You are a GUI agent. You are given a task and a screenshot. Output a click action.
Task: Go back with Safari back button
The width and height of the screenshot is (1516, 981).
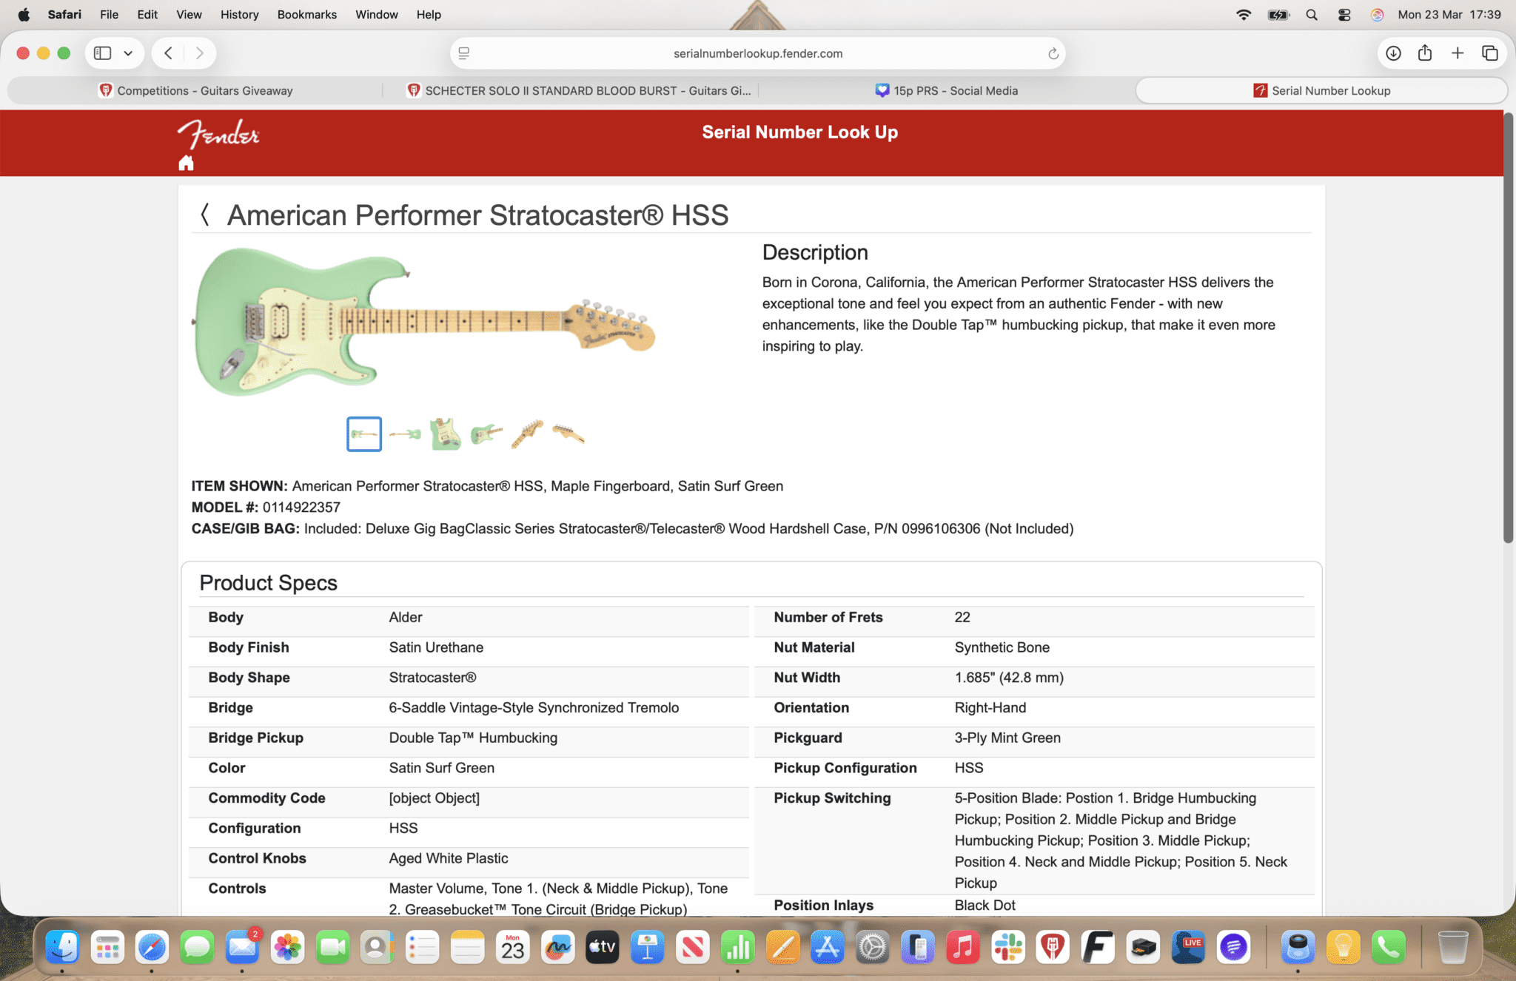point(168,53)
